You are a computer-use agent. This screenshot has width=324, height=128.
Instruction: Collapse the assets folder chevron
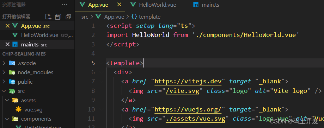pos(7,100)
